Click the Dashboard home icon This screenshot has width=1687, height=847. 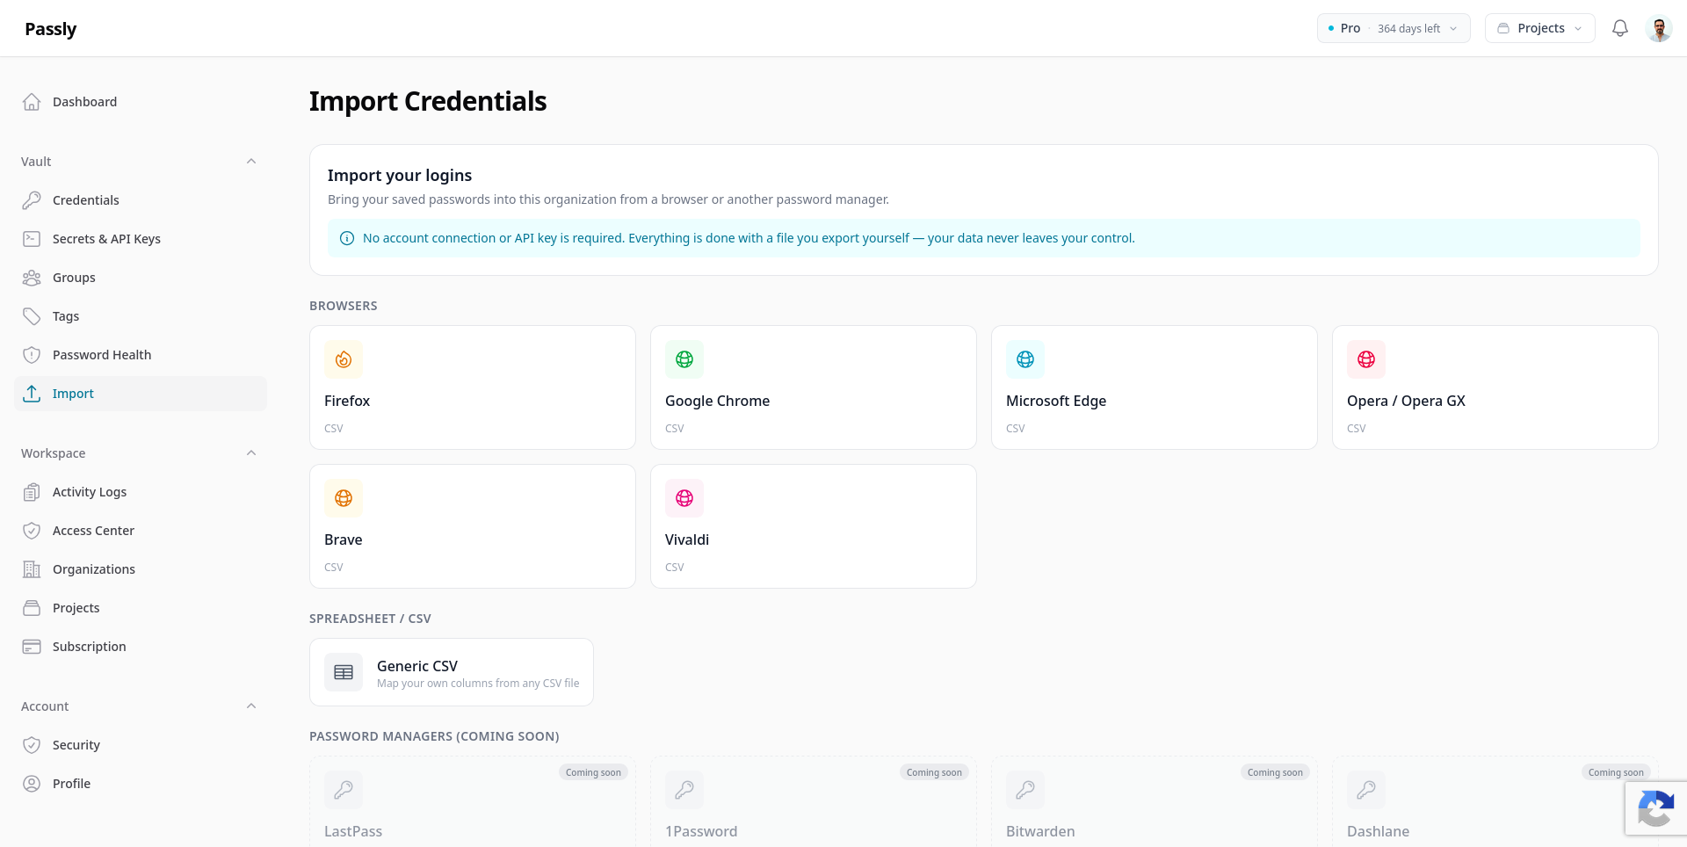tap(32, 102)
